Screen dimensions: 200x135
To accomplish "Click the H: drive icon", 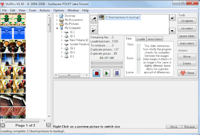I will coord(66,52).
